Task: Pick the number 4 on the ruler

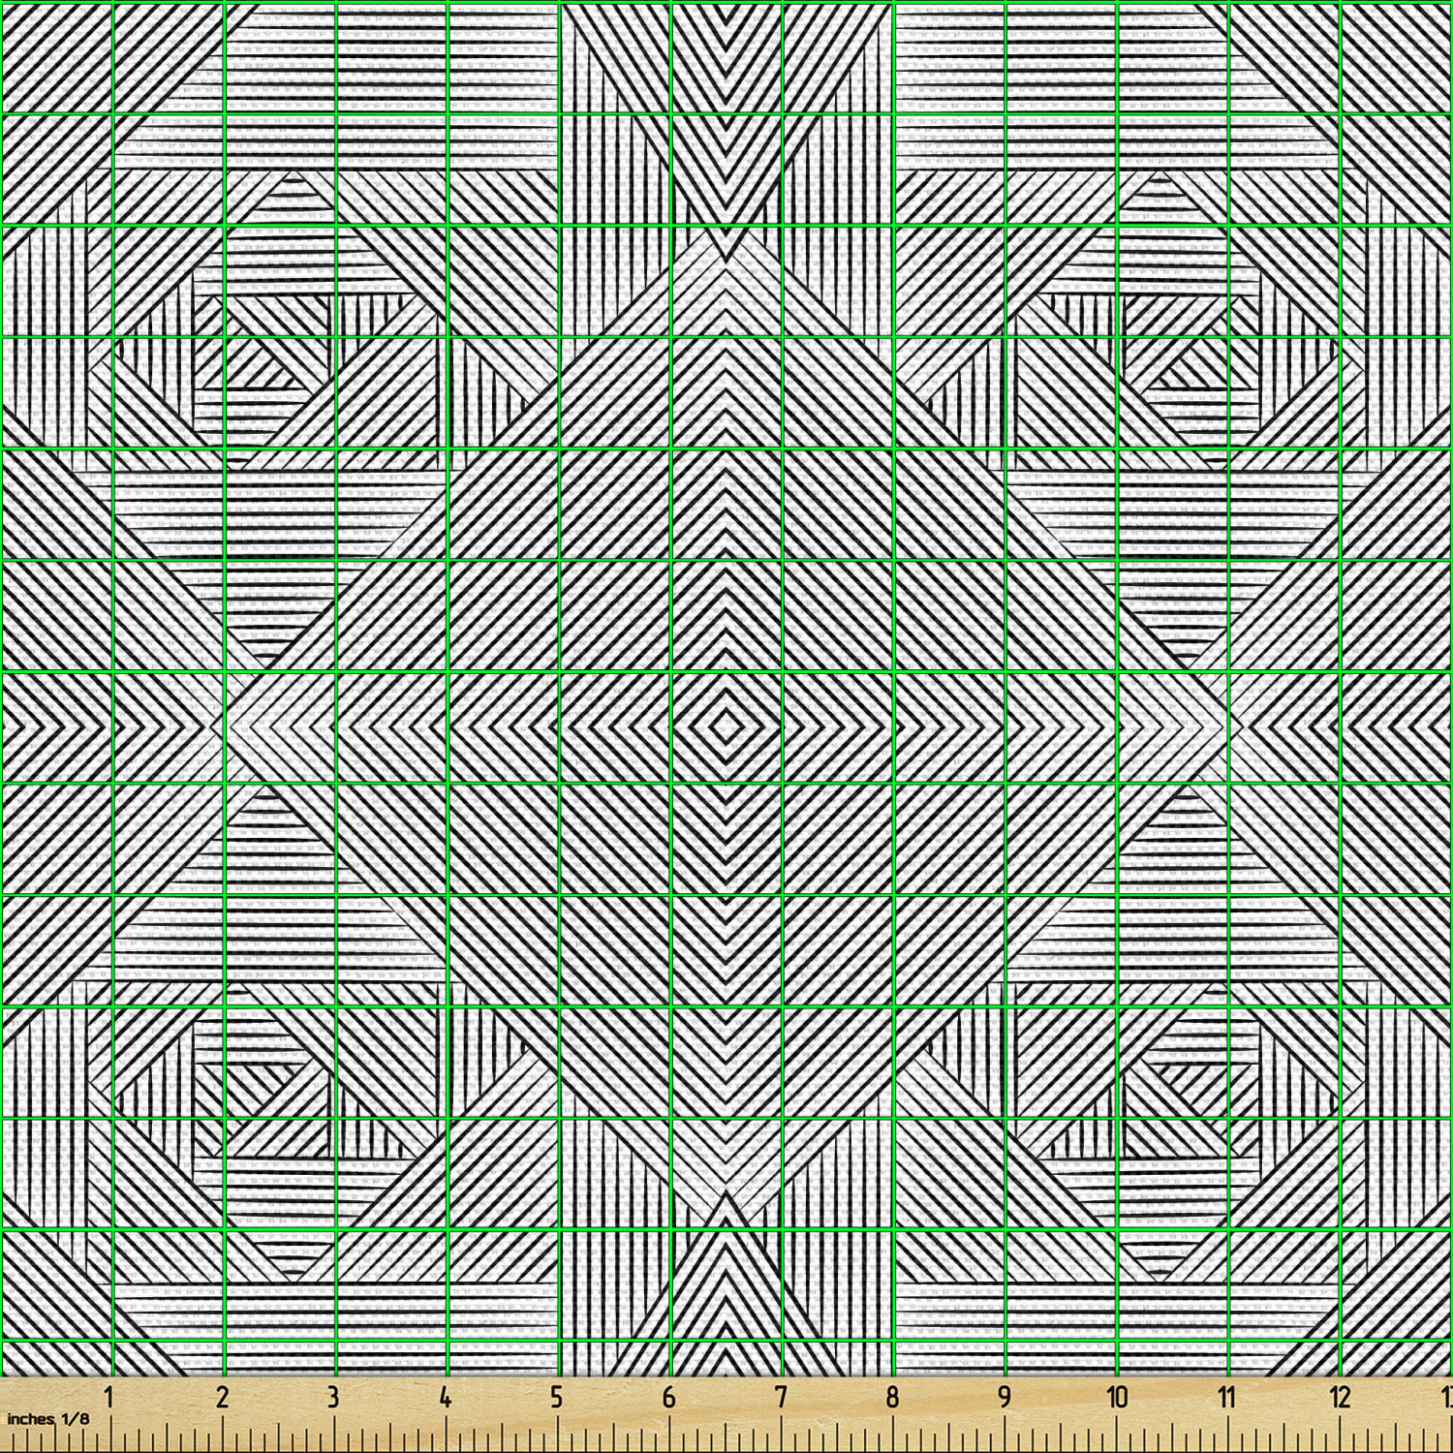Action: pyautogui.click(x=445, y=1397)
